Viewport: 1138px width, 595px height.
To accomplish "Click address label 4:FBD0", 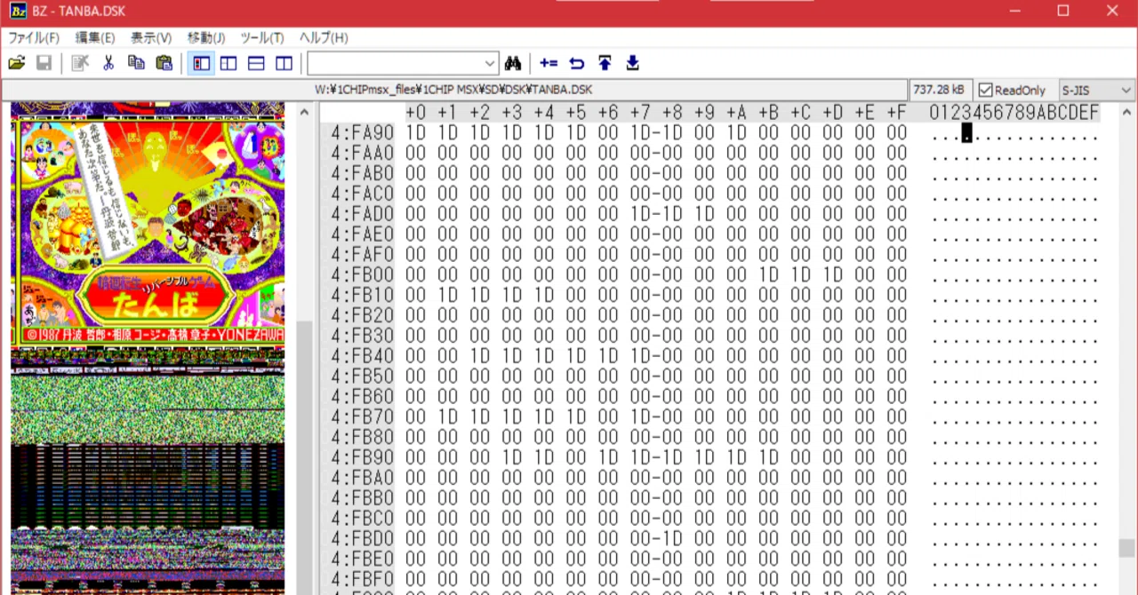I will (x=360, y=539).
